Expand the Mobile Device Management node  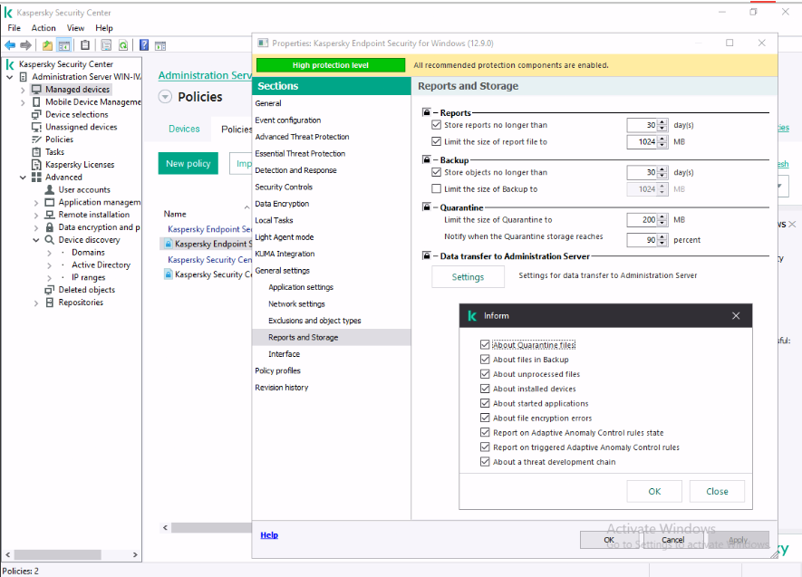click(23, 102)
